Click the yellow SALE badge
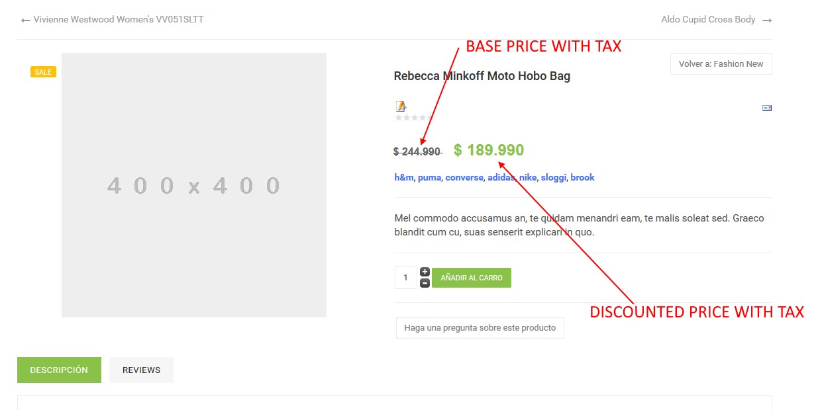The image size is (820, 410). [42, 71]
